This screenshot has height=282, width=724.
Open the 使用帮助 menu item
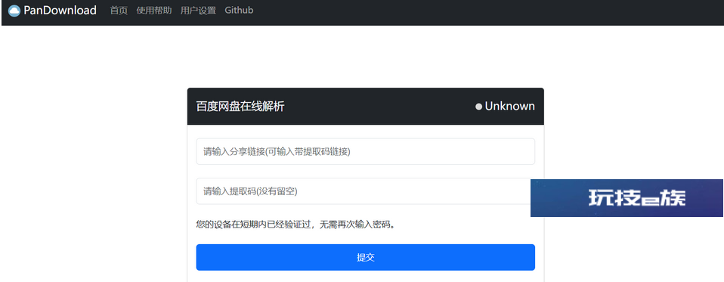[154, 10]
